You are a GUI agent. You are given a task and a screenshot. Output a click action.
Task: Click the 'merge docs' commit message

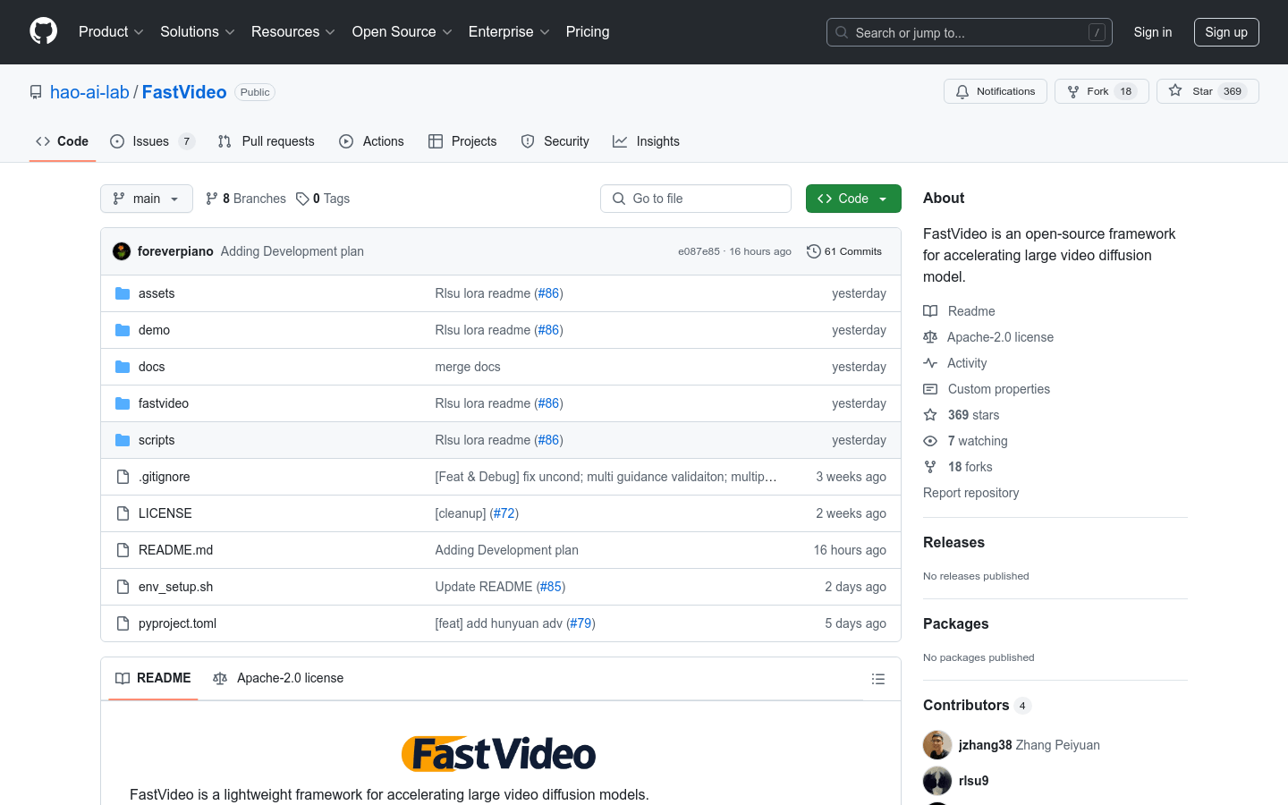click(468, 367)
